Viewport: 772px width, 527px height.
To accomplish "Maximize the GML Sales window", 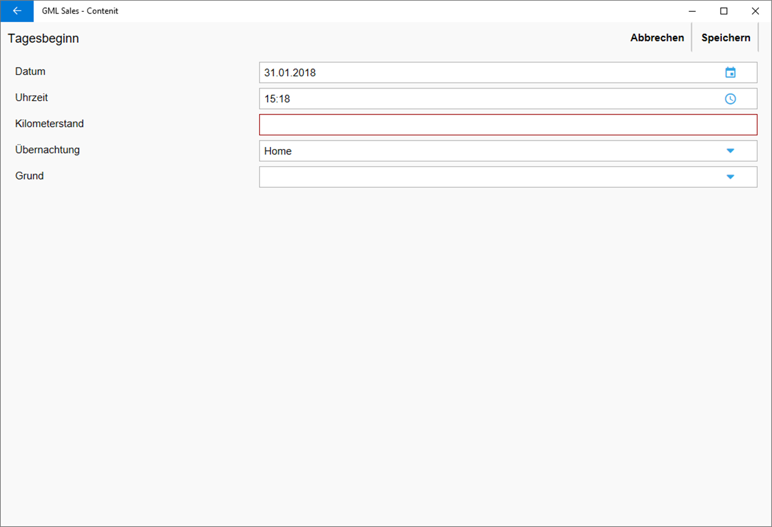I will 724,11.
